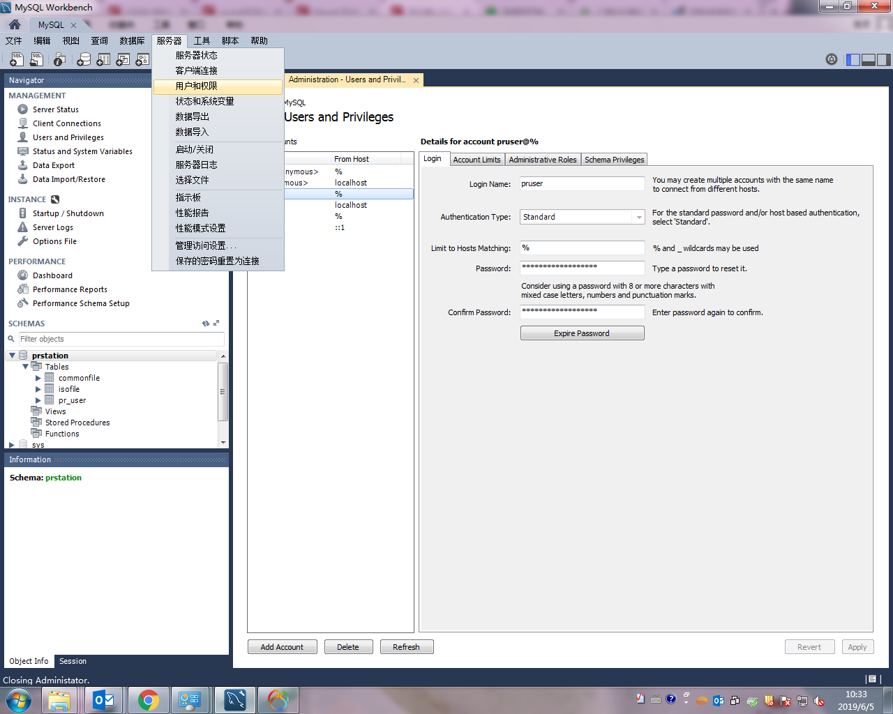Toggle the left sidebar panel view
The height and width of the screenshot is (714, 893).
click(853, 60)
